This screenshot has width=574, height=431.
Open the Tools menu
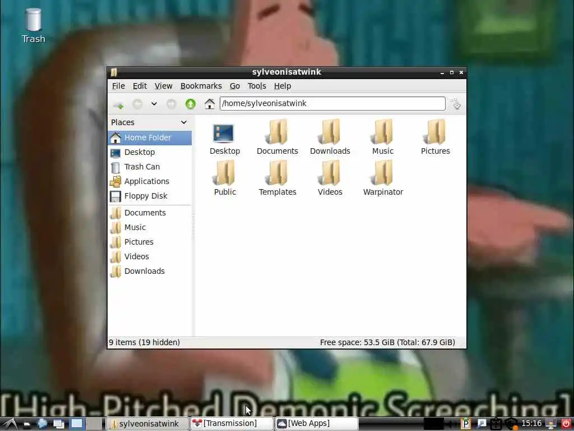click(257, 86)
